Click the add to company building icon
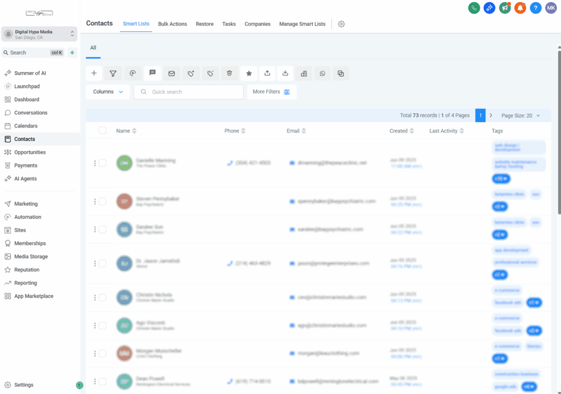 304,73
